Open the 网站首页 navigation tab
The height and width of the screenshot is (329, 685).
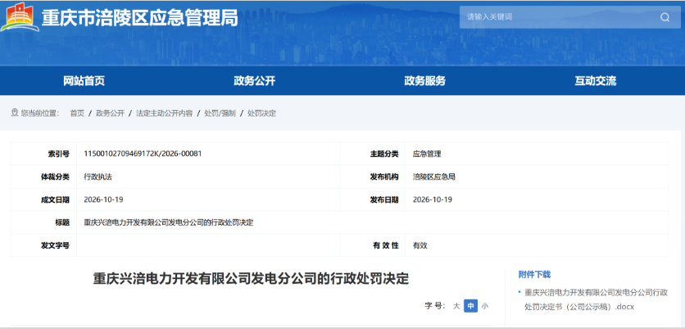pos(84,80)
